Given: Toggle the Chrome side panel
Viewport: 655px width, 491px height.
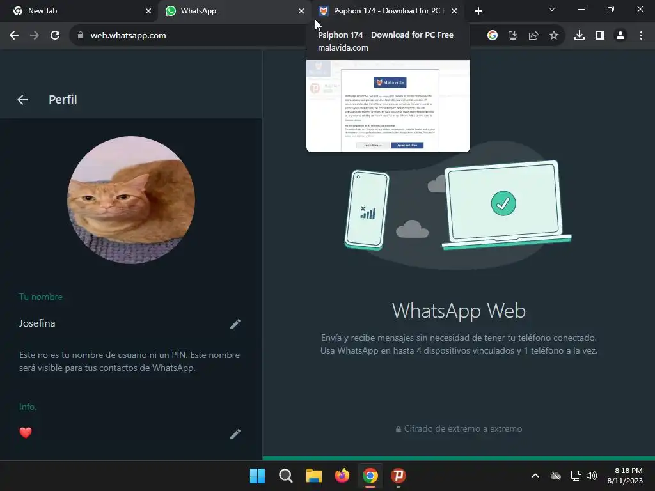Looking at the screenshot, I should point(600,36).
